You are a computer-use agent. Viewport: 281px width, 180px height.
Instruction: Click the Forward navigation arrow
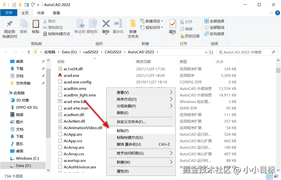pyautogui.click(x=15, y=52)
